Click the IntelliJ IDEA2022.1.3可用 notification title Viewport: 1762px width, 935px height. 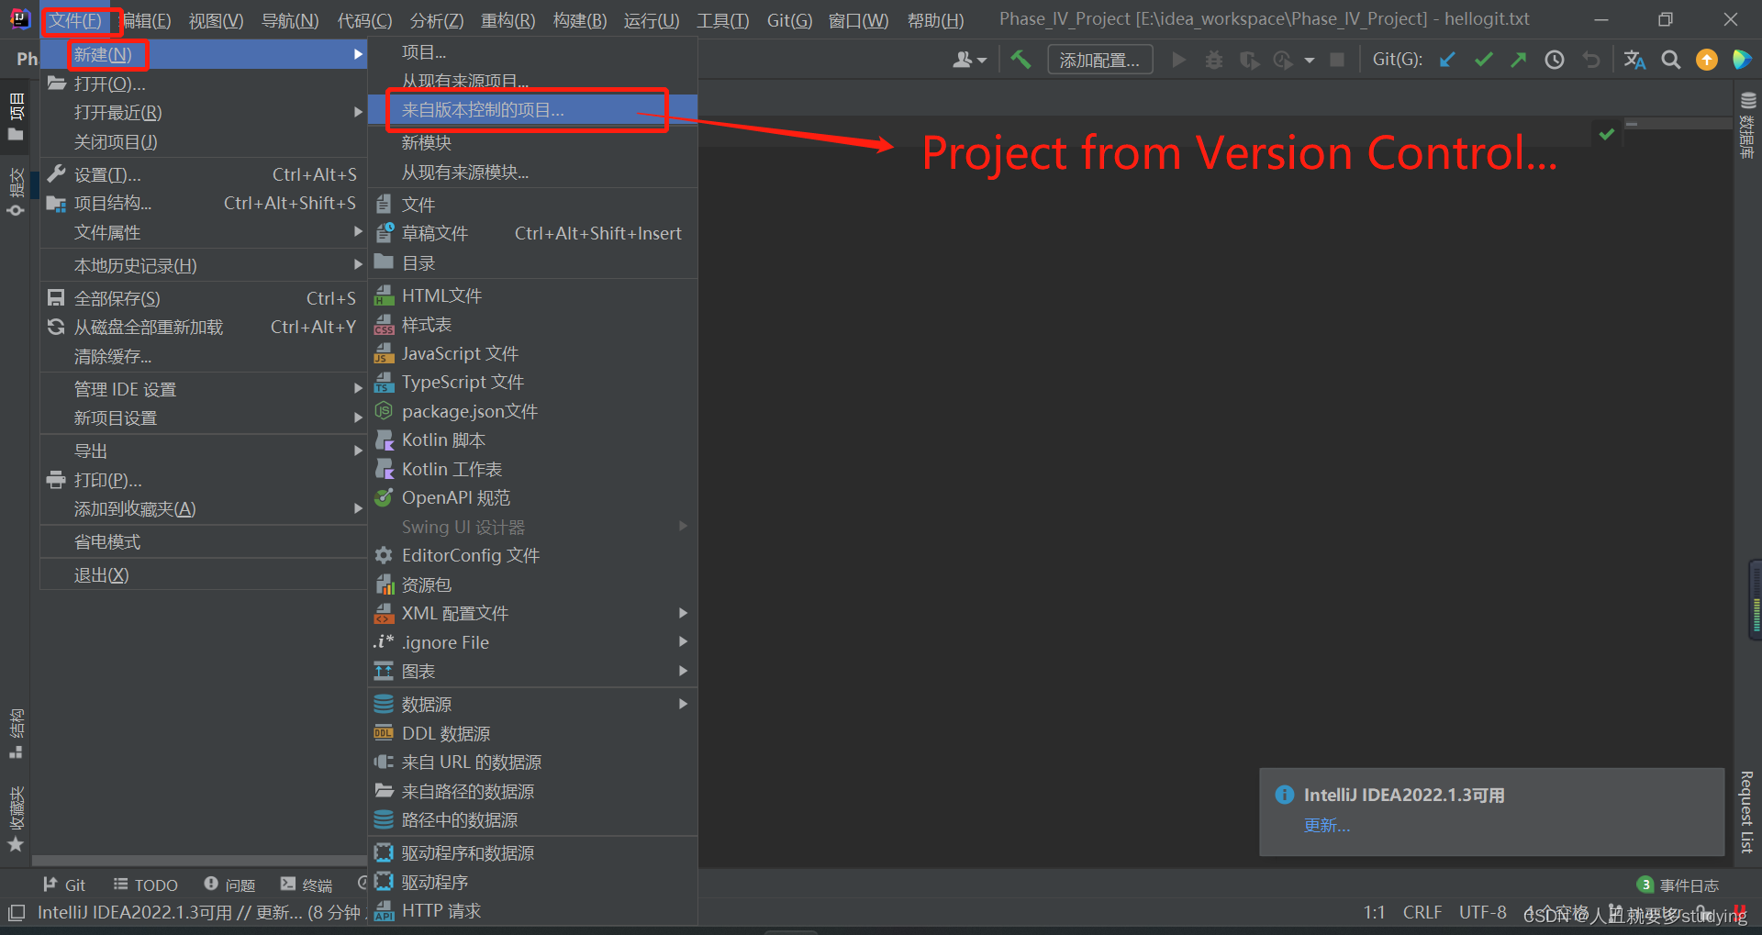pyautogui.click(x=1404, y=795)
